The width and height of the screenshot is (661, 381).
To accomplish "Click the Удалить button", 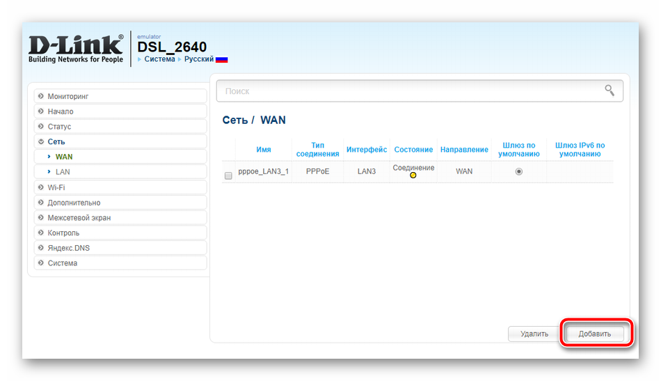I will tap(534, 334).
